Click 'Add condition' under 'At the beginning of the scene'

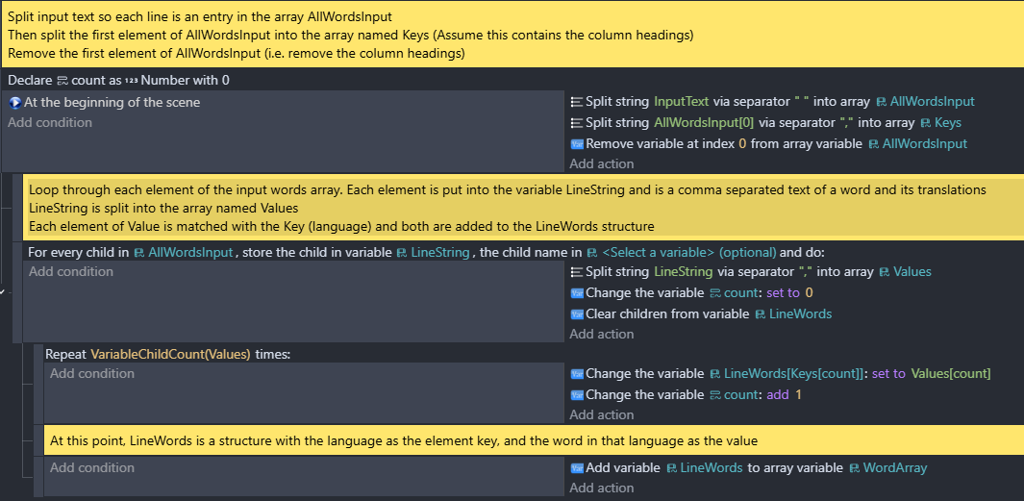coord(50,123)
